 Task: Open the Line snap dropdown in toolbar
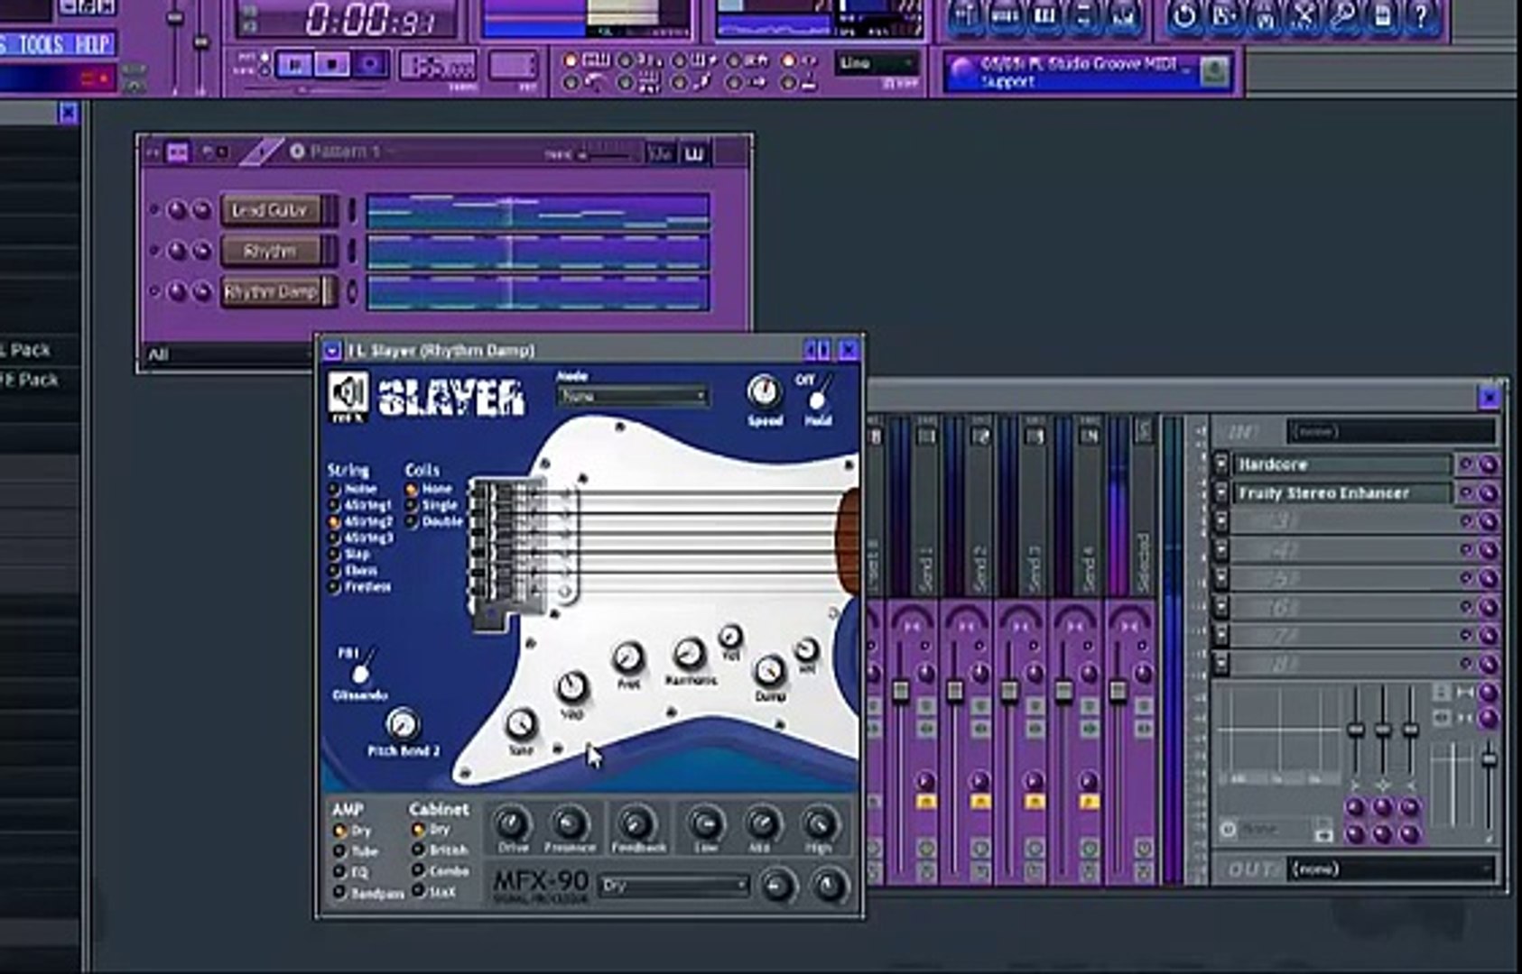877,63
